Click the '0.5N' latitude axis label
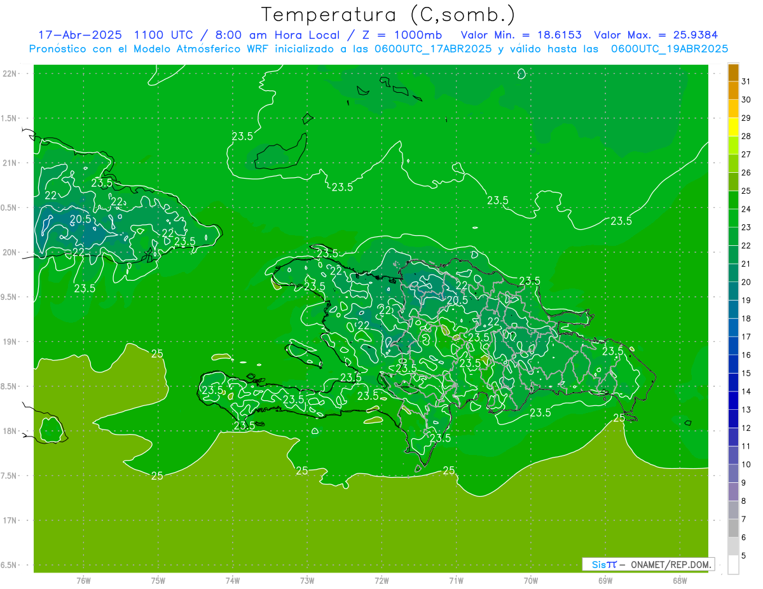 [x=10, y=208]
